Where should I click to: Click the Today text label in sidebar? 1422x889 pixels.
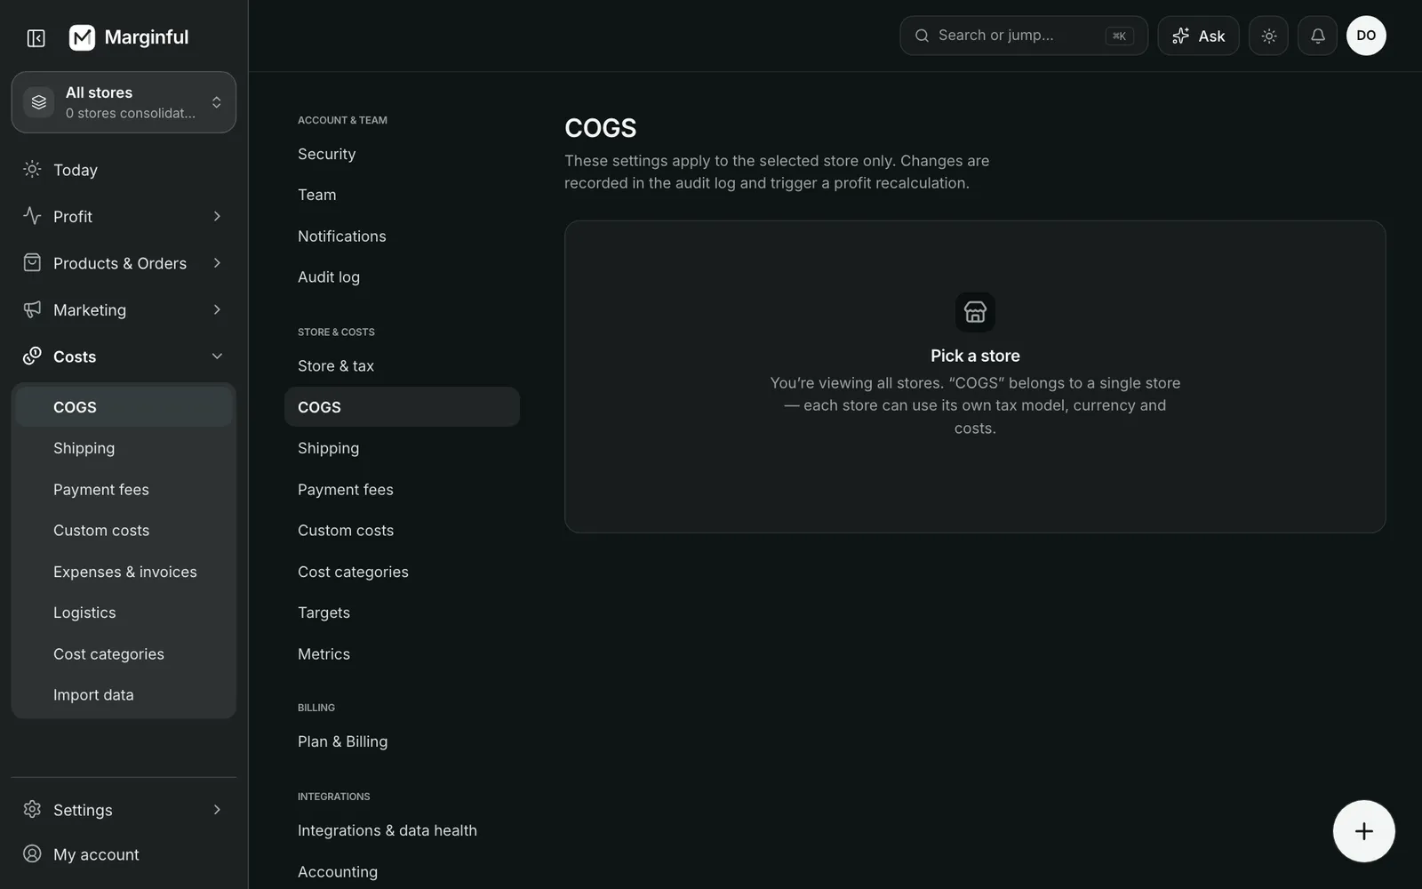pos(76,170)
